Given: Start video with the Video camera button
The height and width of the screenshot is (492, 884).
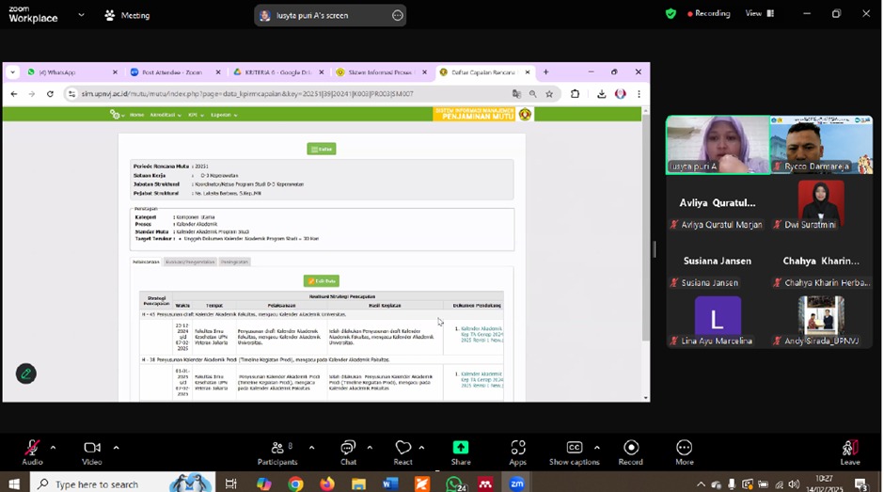Looking at the screenshot, I should tap(92, 448).
